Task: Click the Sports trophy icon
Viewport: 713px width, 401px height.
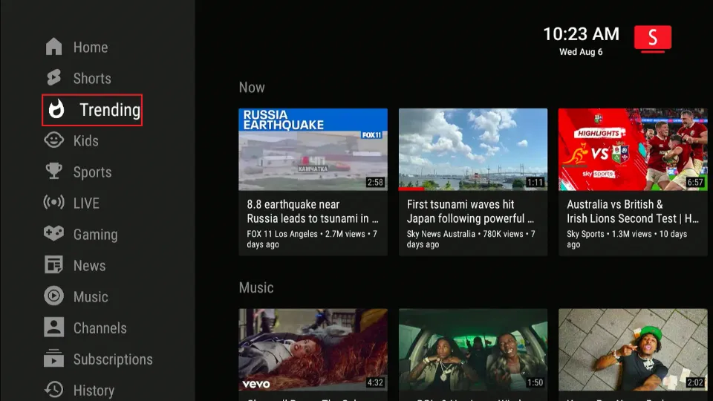Action: pyautogui.click(x=53, y=171)
